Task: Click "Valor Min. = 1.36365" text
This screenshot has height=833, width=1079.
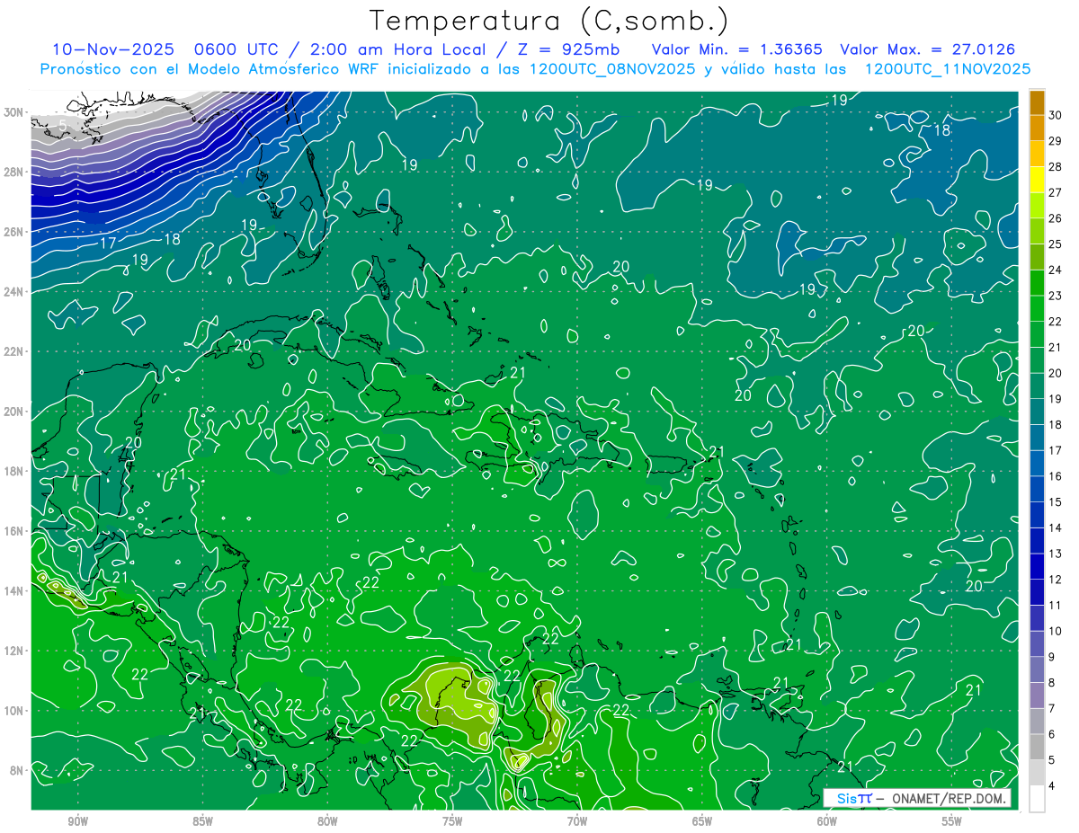Action: pos(737,49)
